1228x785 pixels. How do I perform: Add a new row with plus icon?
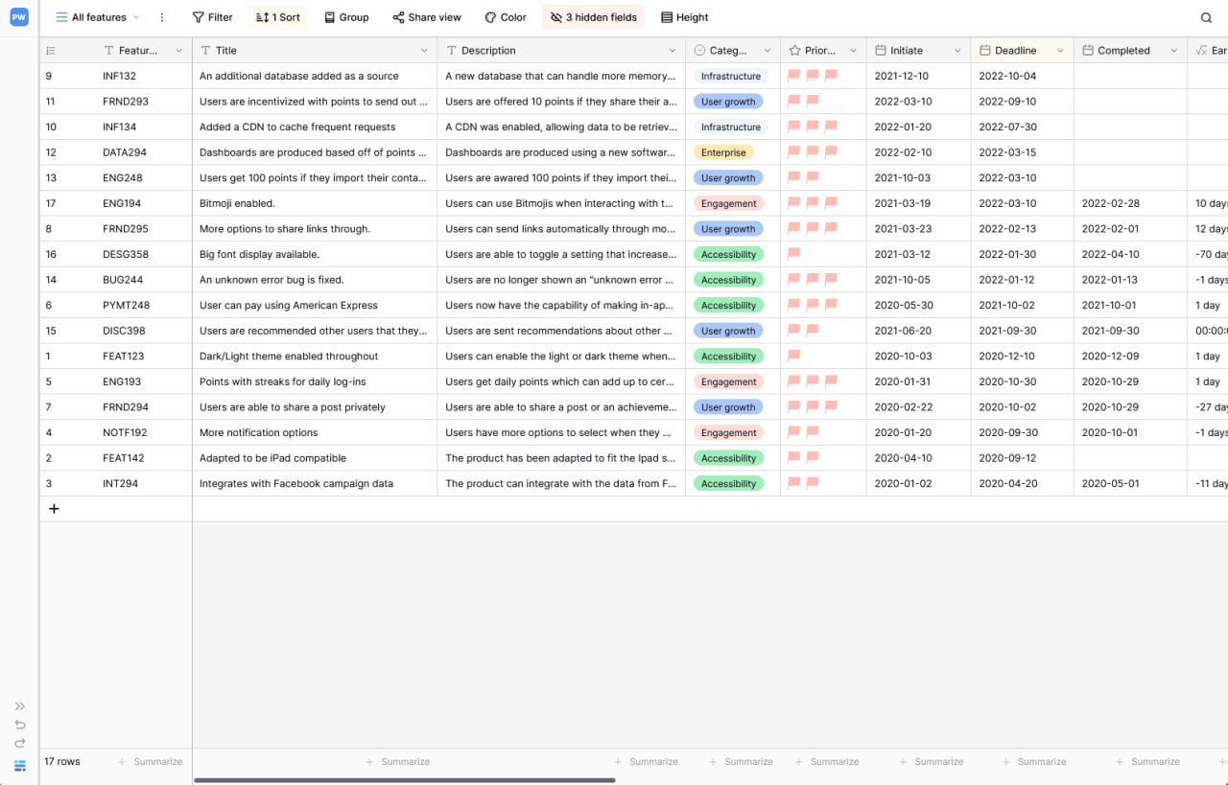coord(54,509)
